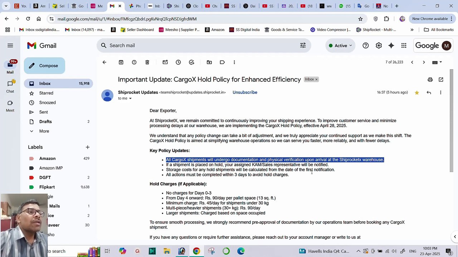Open the Inbox folder
Image resolution: width=458 pixels, height=257 pixels.
(58, 84)
